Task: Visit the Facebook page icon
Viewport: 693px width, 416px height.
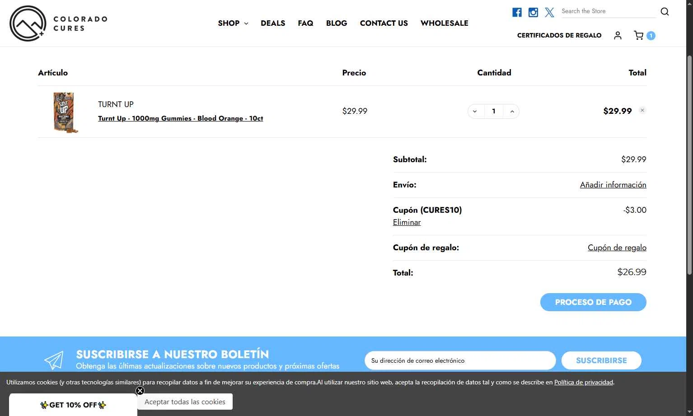Action: click(x=517, y=12)
